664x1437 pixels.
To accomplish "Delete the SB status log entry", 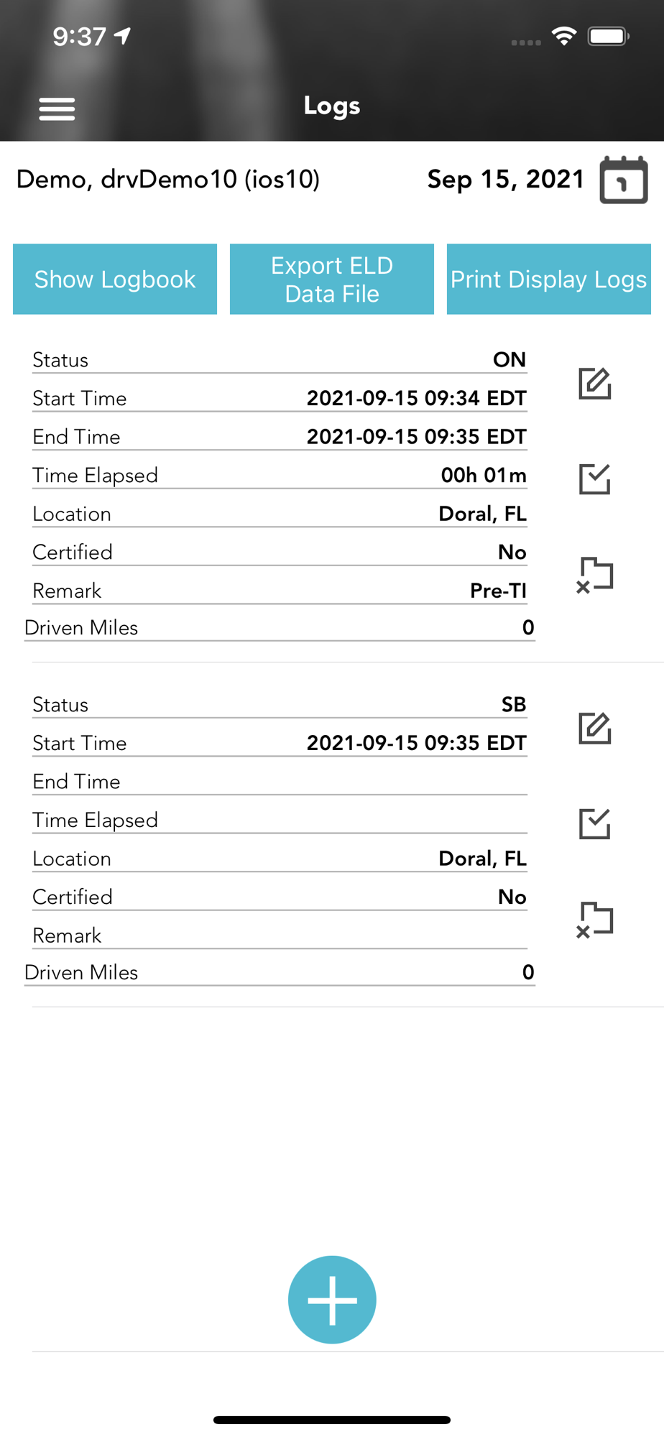I will coord(595,920).
